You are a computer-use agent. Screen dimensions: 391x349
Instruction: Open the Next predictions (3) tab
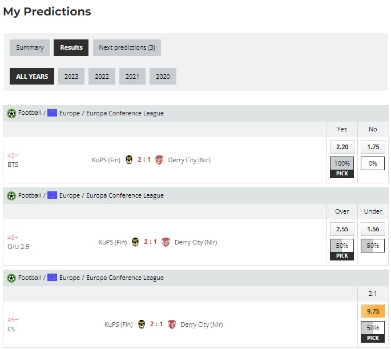[127, 47]
